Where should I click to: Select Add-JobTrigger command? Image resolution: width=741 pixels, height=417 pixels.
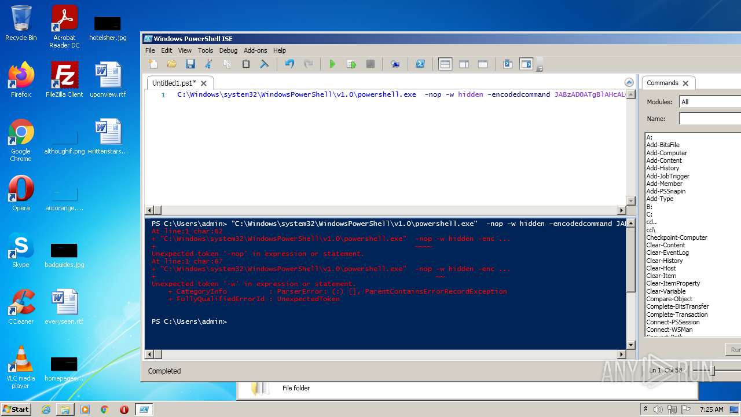pos(668,176)
